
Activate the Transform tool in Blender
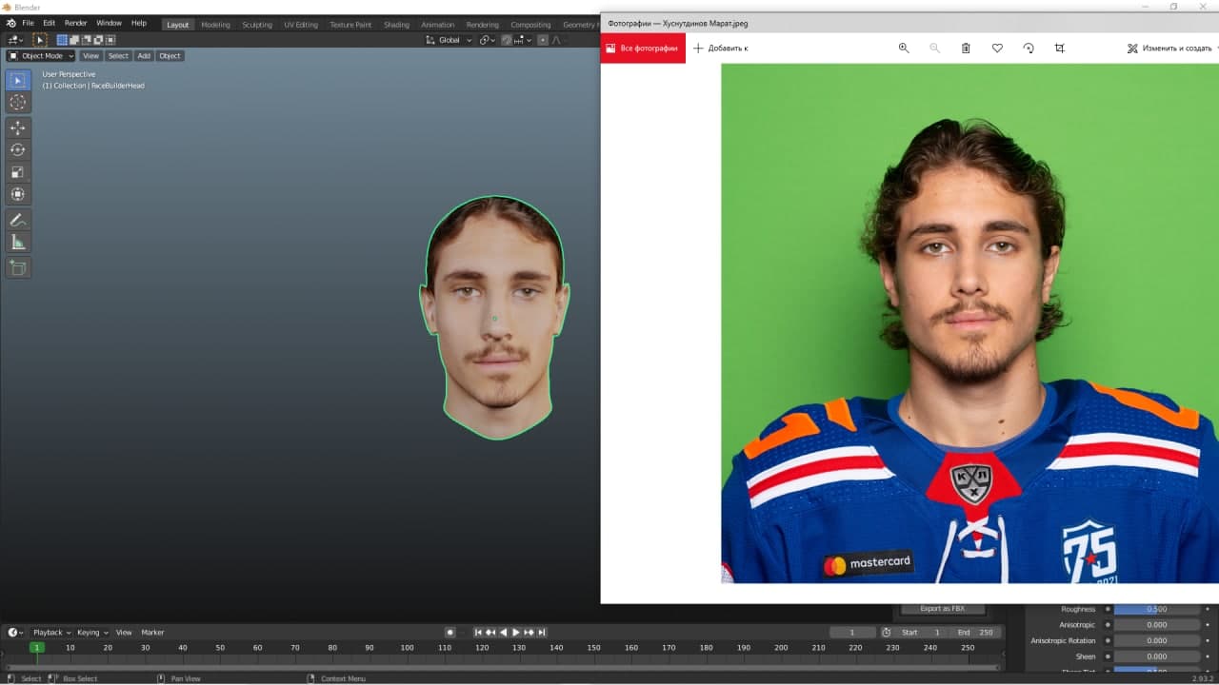(x=17, y=194)
